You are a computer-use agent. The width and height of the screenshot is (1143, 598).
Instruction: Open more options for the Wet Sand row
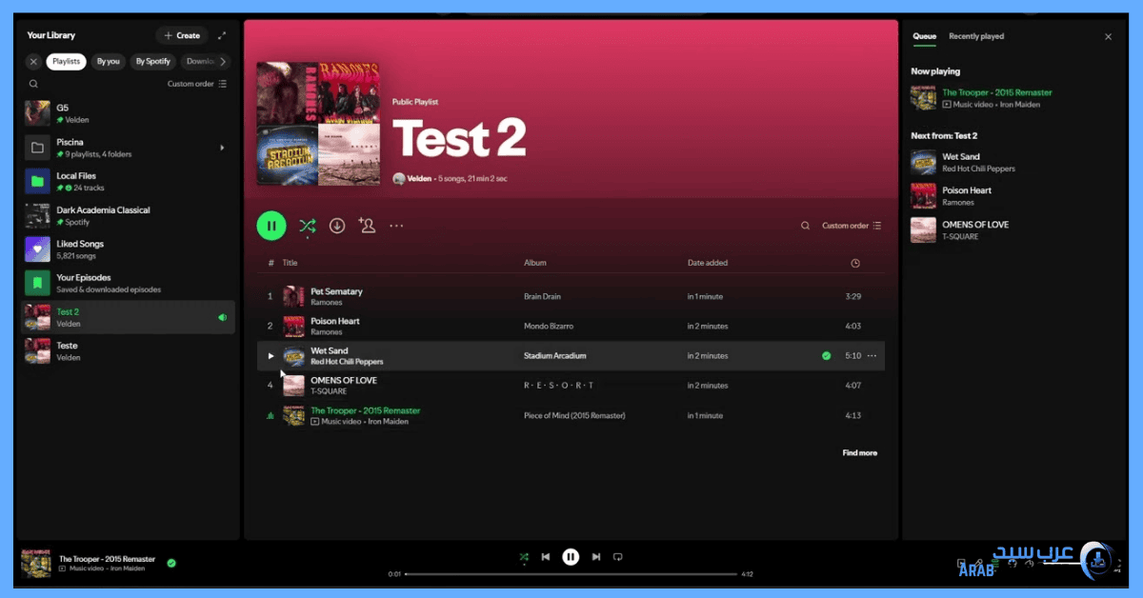pos(872,356)
